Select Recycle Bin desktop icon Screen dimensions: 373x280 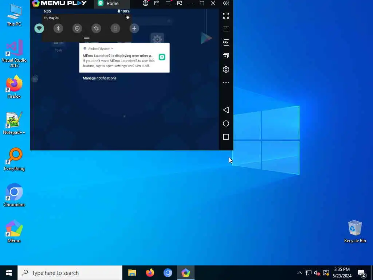click(355, 232)
